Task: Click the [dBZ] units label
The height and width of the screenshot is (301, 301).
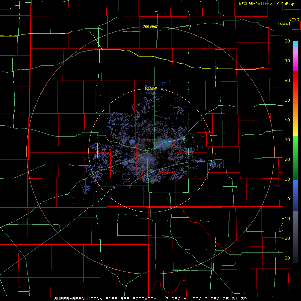Action: [284, 23]
